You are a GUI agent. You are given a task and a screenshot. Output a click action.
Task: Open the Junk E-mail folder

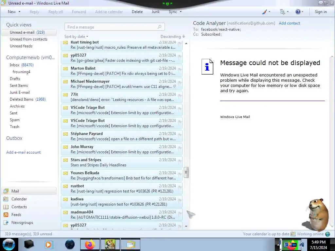click(20, 92)
